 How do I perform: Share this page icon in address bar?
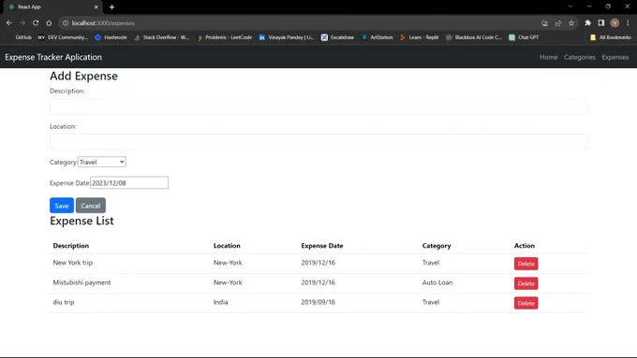pyautogui.click(x=558, y=23)
